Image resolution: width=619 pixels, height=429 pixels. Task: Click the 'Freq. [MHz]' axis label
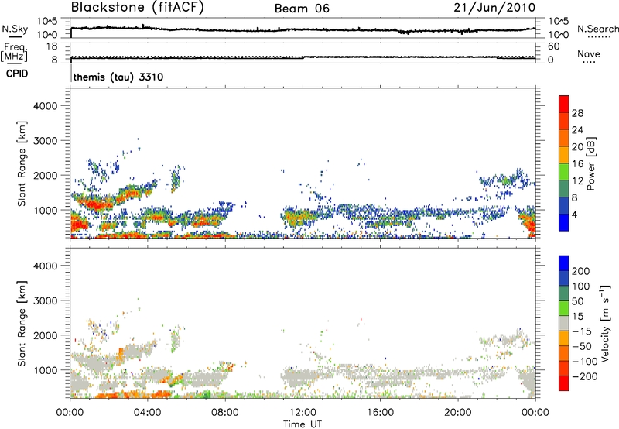[x=14, y=52]
